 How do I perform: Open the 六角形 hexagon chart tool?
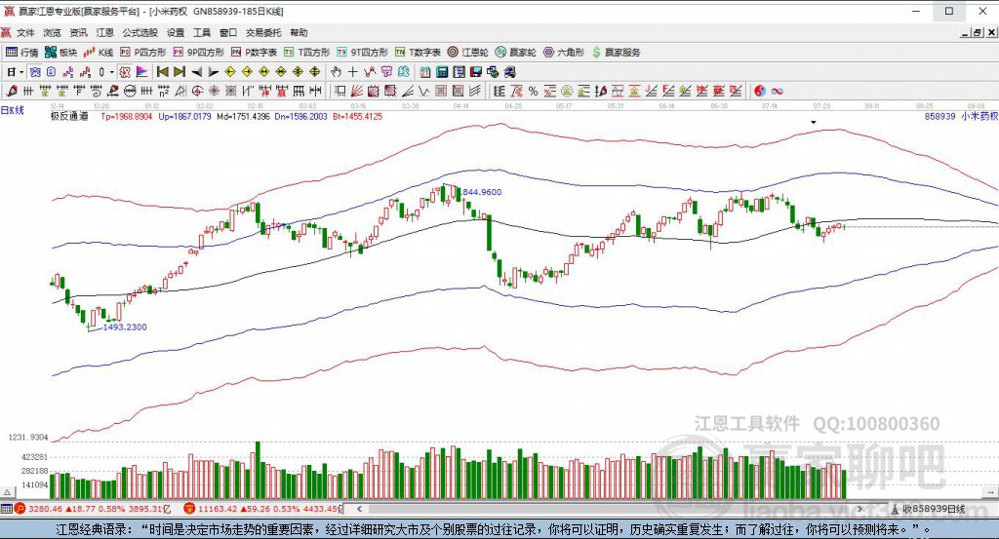click(x=563, y=53)
